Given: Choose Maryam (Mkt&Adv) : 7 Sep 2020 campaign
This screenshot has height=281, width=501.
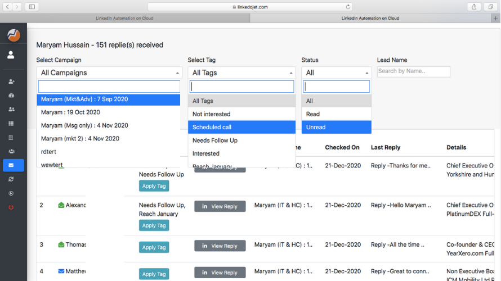Looking at the screenshot, I should 109,99.
